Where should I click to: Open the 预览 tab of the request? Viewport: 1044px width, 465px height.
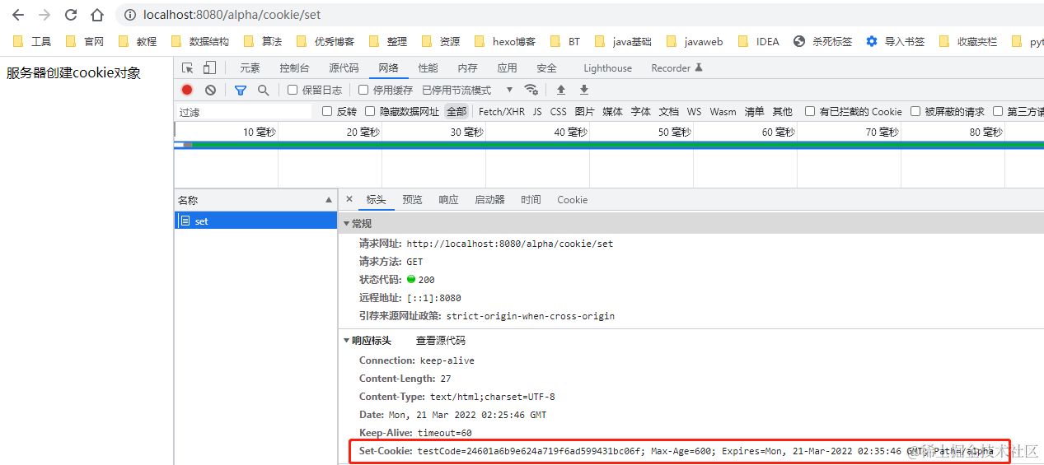[x=412, y=199]
